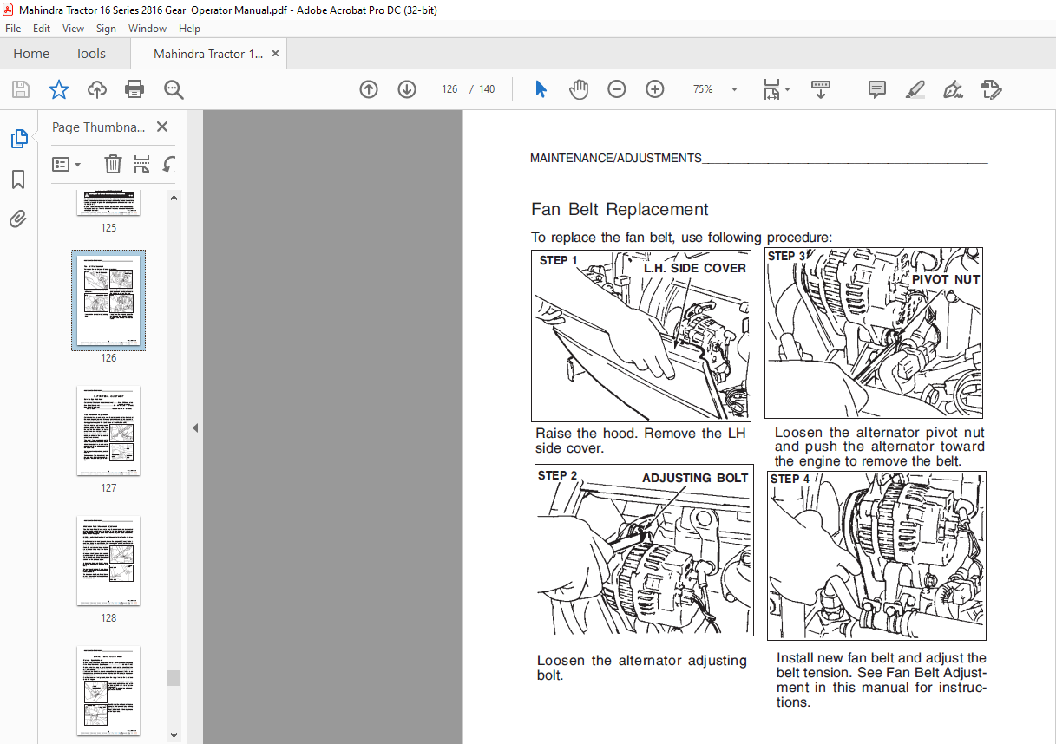
Task: Open the Find text search tool
Action: 174,89
